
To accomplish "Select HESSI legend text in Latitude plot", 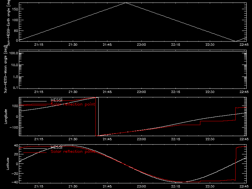I will (x=56, y=147).
